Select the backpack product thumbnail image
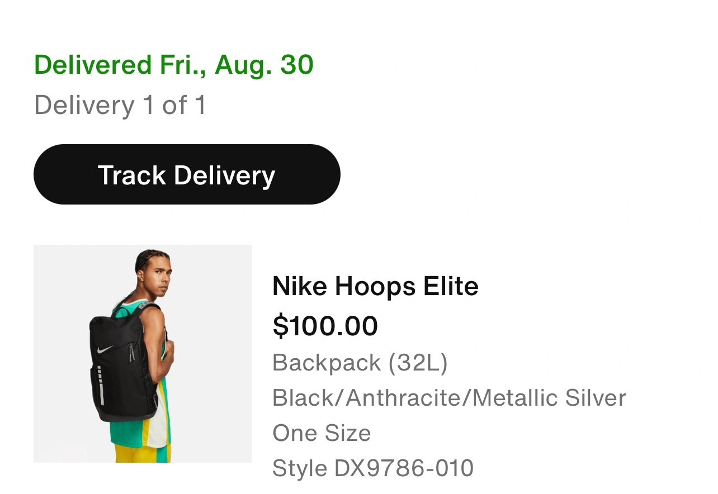718x494 pixels. click(x=143, y=353)
